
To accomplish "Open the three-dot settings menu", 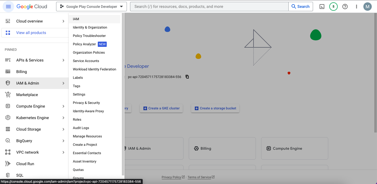I will pos(357,7).
